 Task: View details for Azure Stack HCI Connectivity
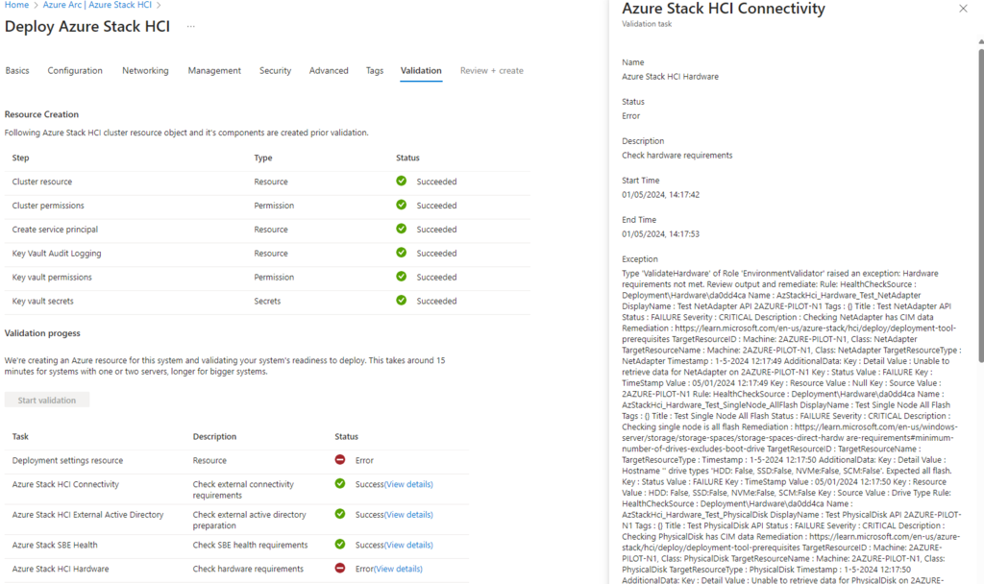point(408,484)
